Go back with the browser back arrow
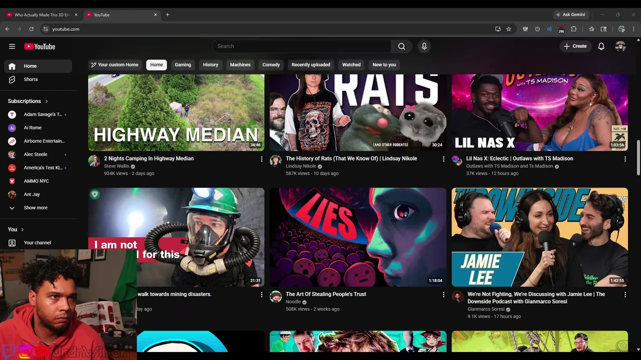The image size is (641, 360). (8, 29)
